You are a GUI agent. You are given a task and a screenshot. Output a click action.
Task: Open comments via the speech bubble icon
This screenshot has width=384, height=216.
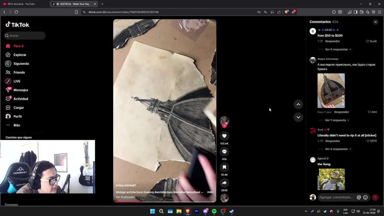click(x=224, y=151)
